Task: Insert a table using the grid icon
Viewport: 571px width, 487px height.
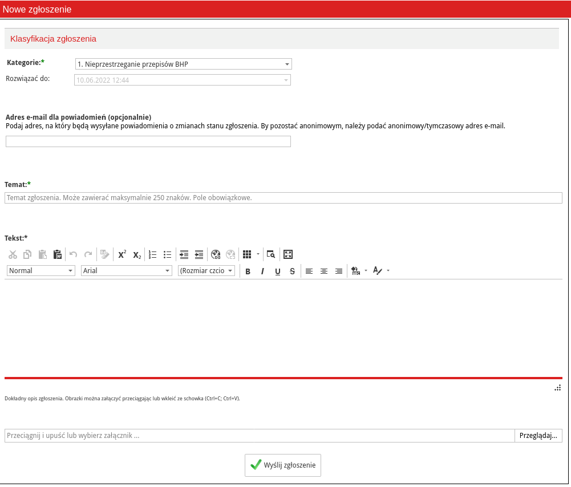Action: [x=247, y=255]
